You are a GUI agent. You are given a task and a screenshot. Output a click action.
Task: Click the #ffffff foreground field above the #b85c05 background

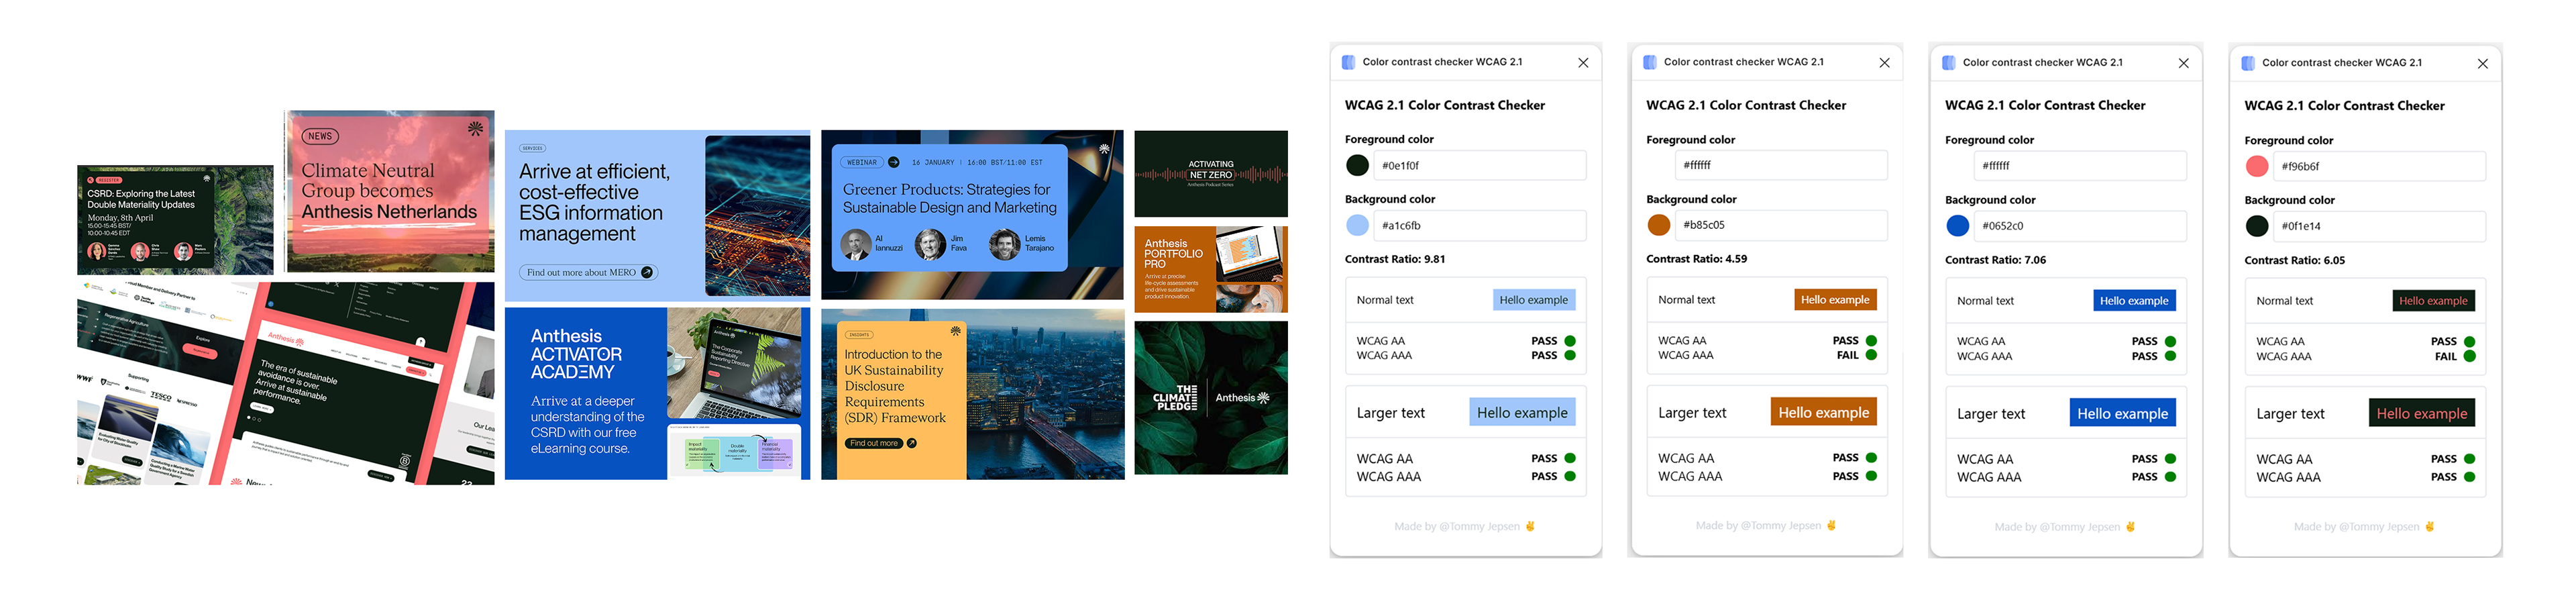point(1781,165)
